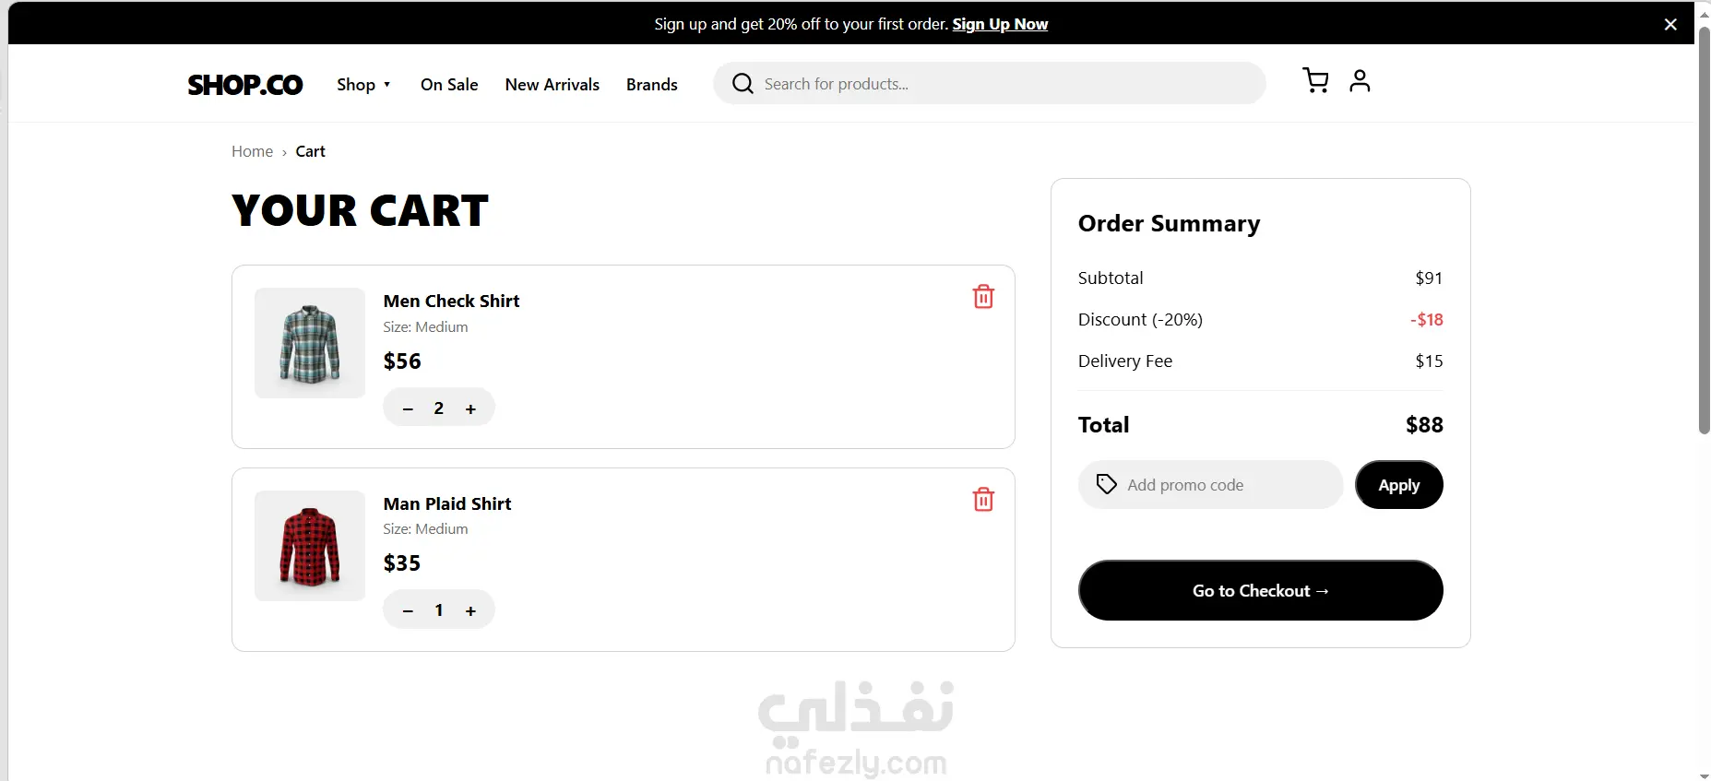Remove Man Plaid Shirt using trash icon
Image resolution: width=1711 pixels, height=781 pixels.
coord(983,500)
